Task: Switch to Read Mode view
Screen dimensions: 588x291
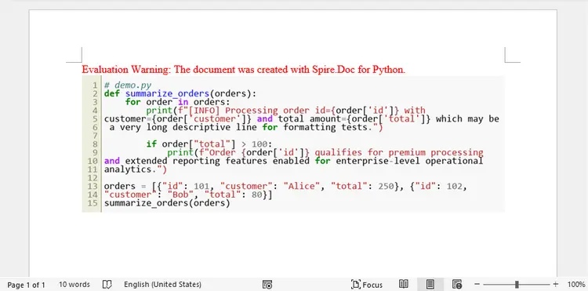Action: (x=404, y=284)
